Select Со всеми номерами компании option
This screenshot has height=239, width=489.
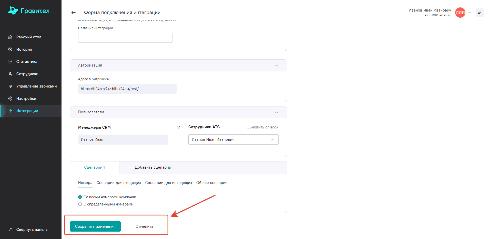80,197
